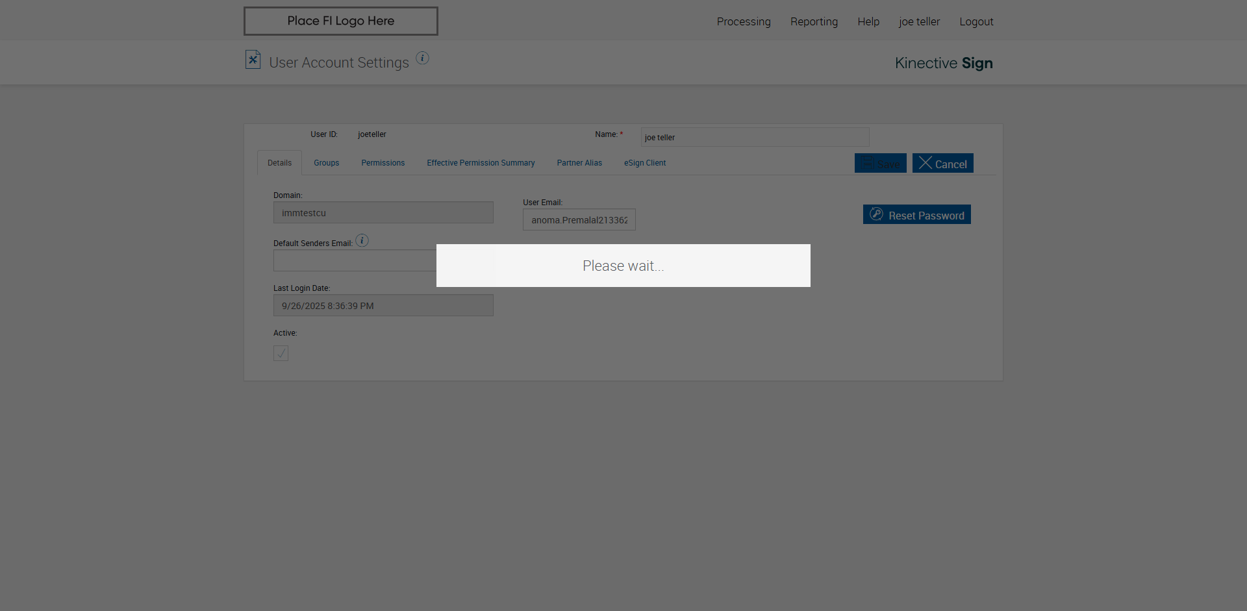Click the User Email input field
Screen dimensions: 1247x611
(x=579, y=219)
